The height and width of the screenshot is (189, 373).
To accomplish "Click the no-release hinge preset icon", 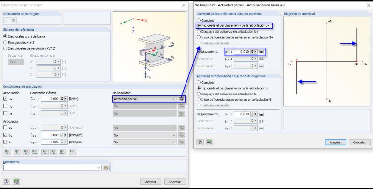I will [72, 152].
